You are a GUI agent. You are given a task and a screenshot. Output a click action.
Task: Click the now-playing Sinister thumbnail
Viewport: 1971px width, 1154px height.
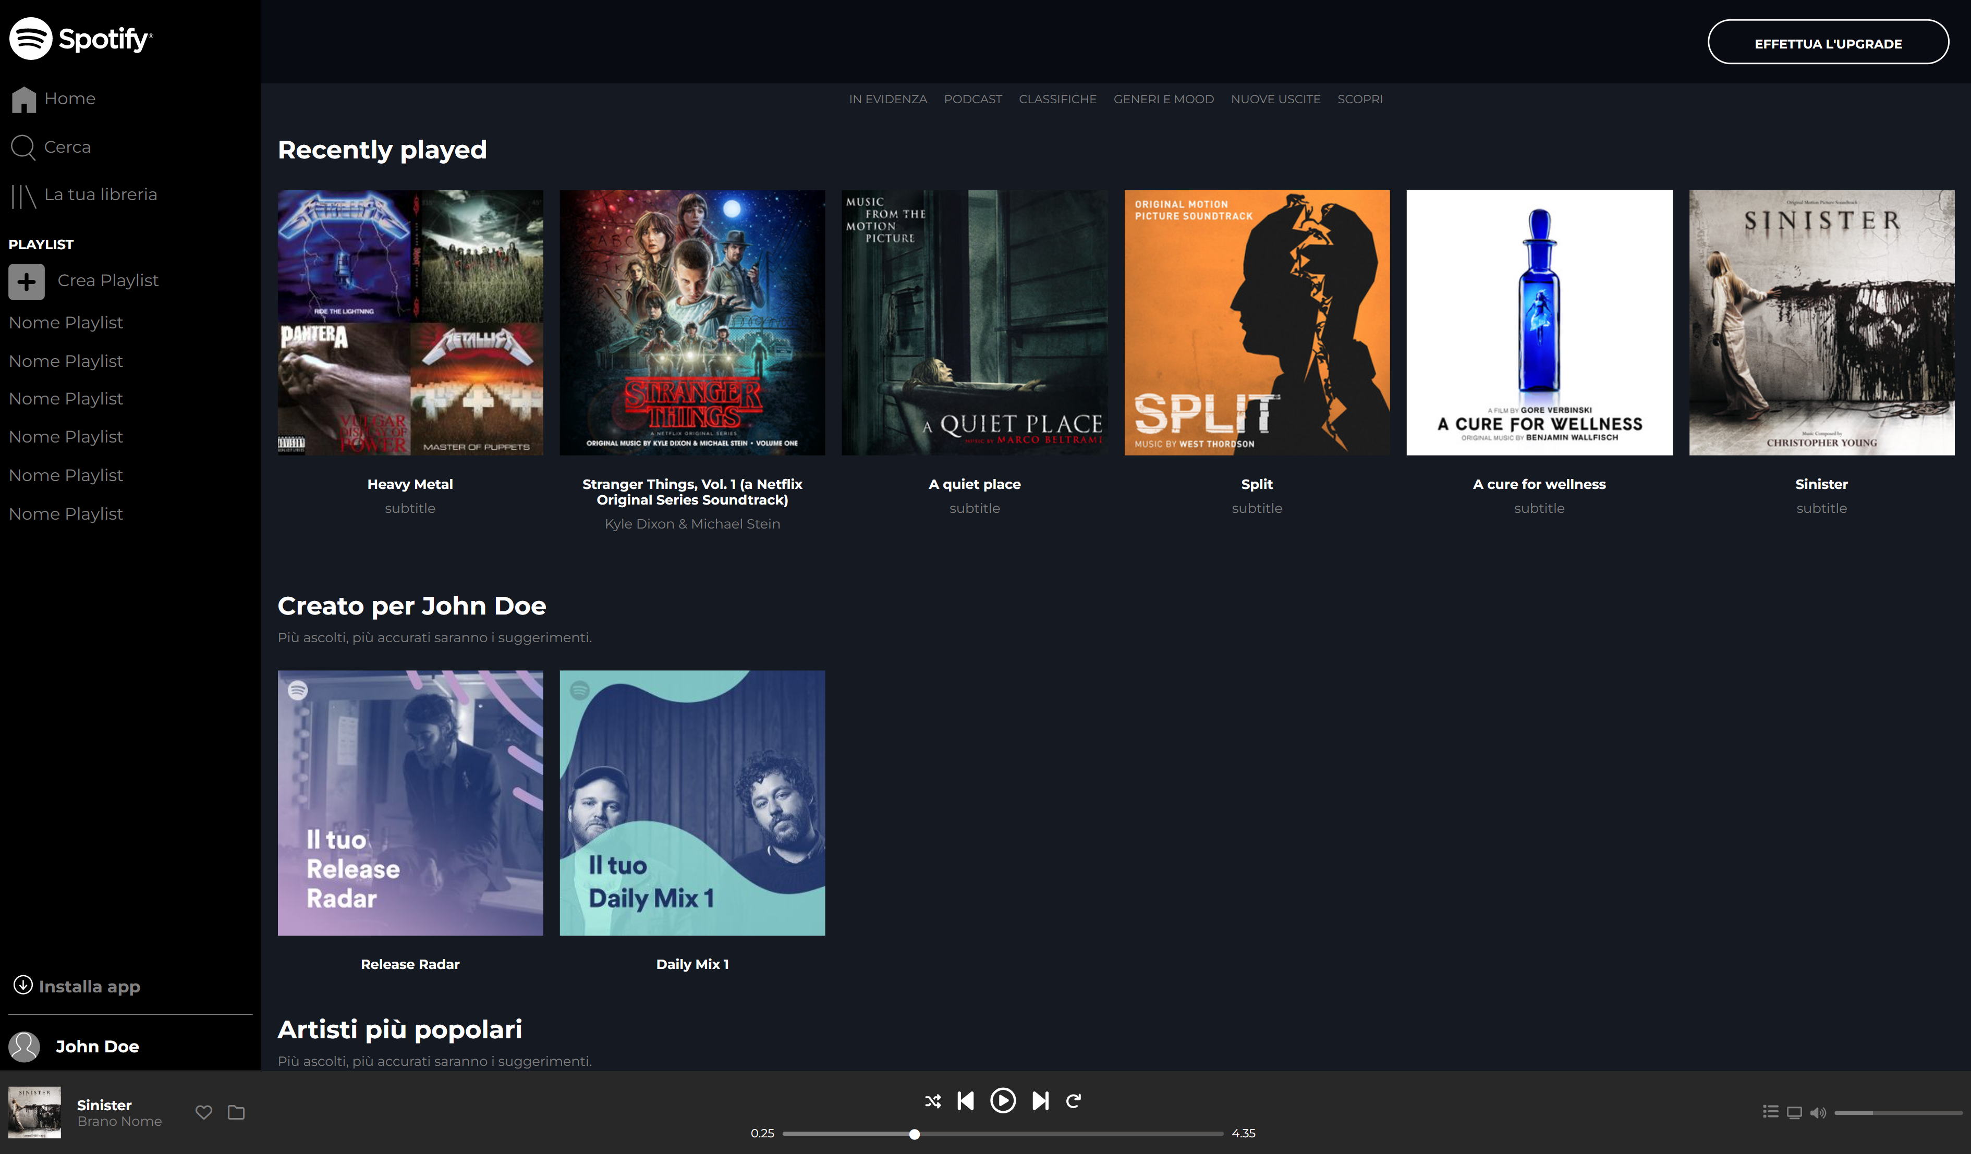pos(34,1112)
